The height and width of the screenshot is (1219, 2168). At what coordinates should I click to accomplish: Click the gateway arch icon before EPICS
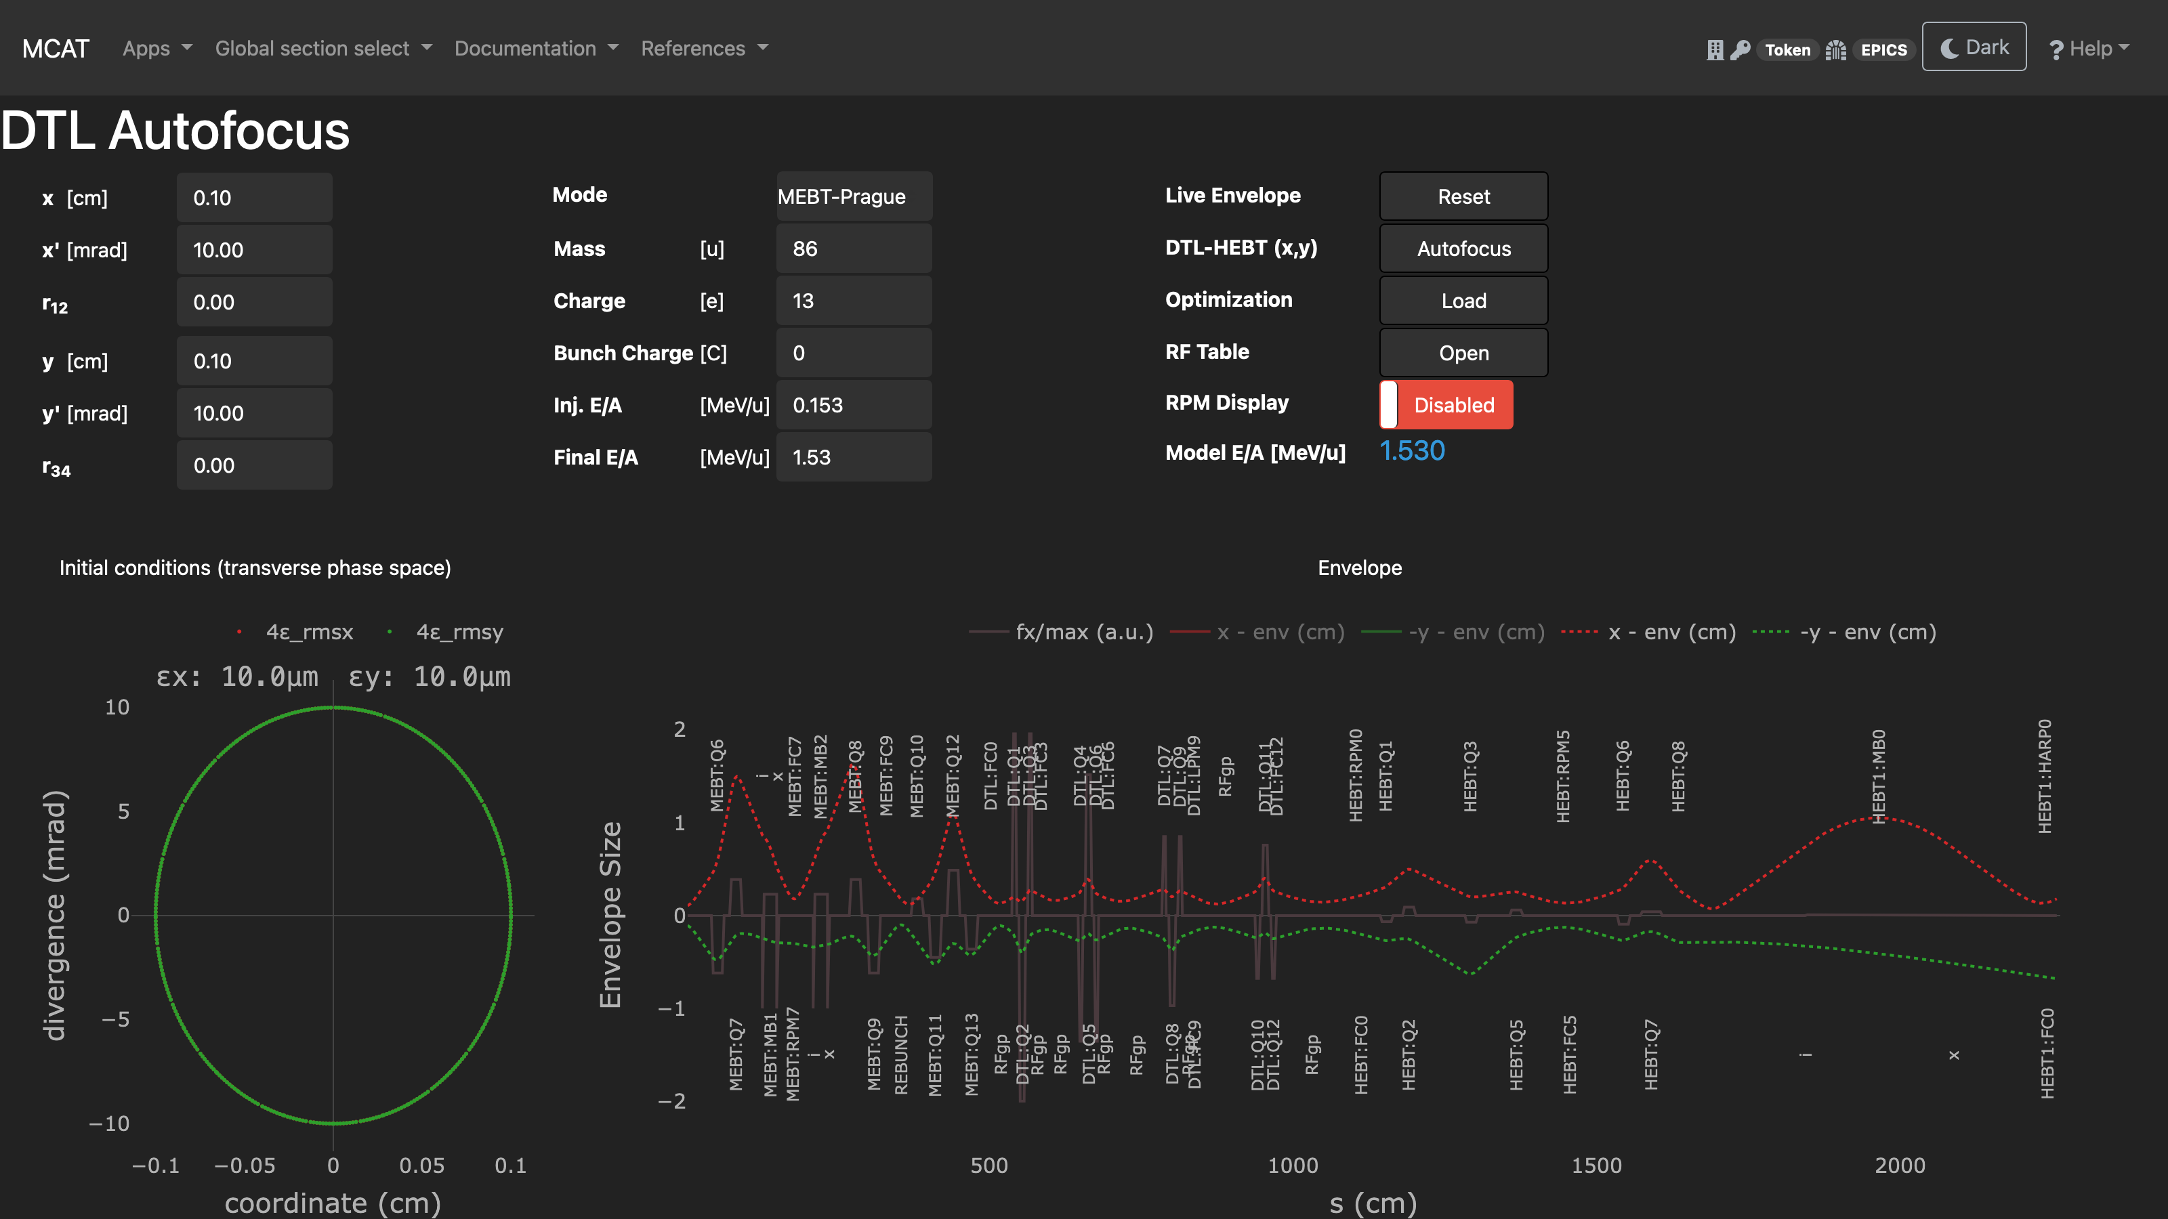point(1837,49)
